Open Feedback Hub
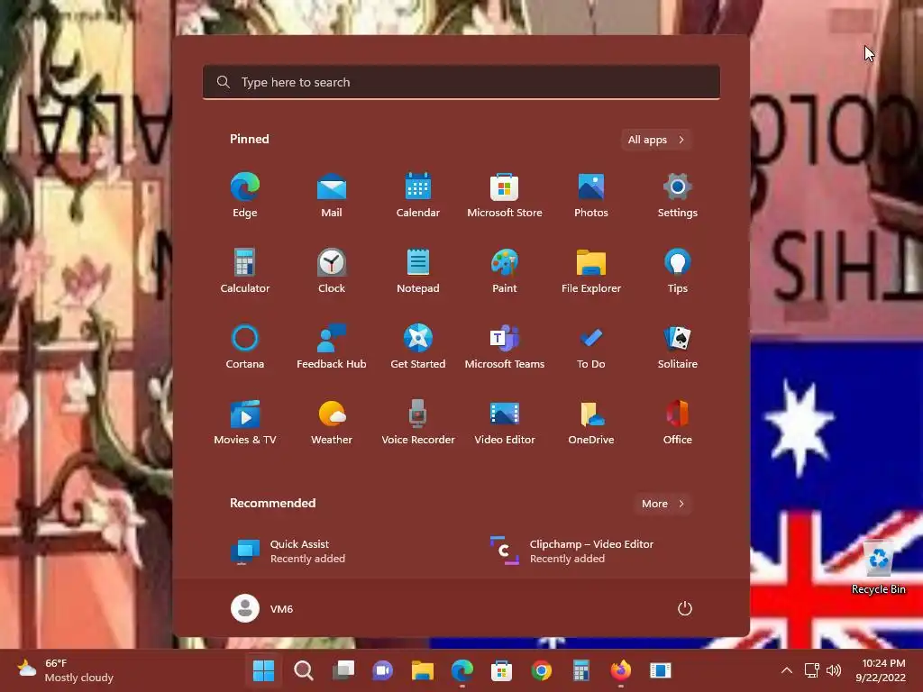The height and width of the screenshot is (692, 923). coord(332,347)
